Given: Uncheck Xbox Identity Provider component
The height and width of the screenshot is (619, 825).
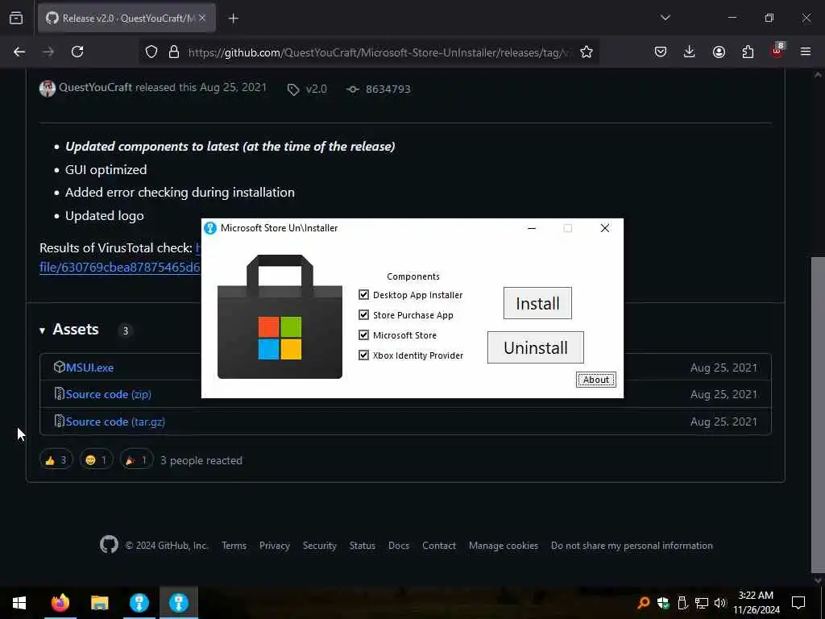Looking at the screenshot, I should 363,355.
